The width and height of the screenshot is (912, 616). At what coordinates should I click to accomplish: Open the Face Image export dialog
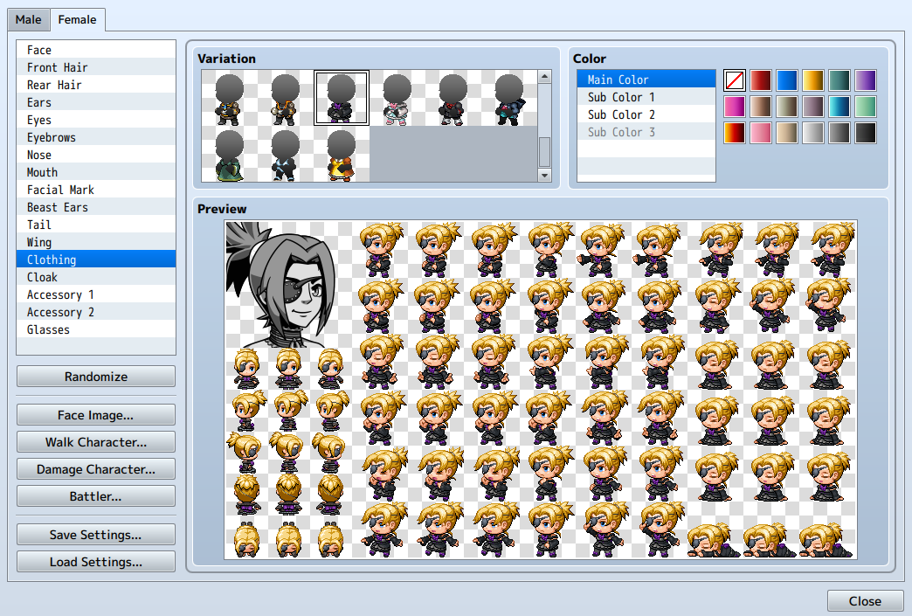[x=96, y=415]
